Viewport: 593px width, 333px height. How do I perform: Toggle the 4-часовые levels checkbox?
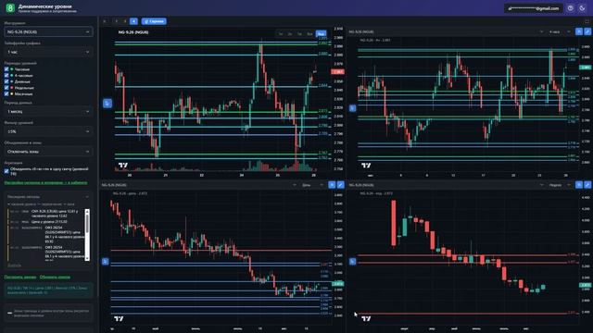tap(6, 76)
